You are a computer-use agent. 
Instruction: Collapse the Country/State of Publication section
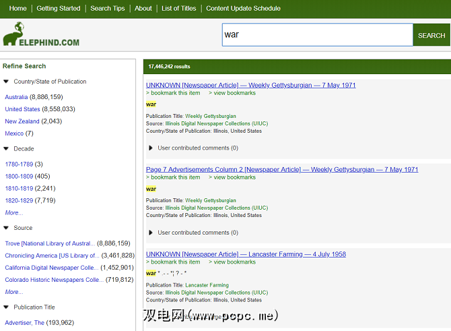pyautogui.click(x=7, y=82)
